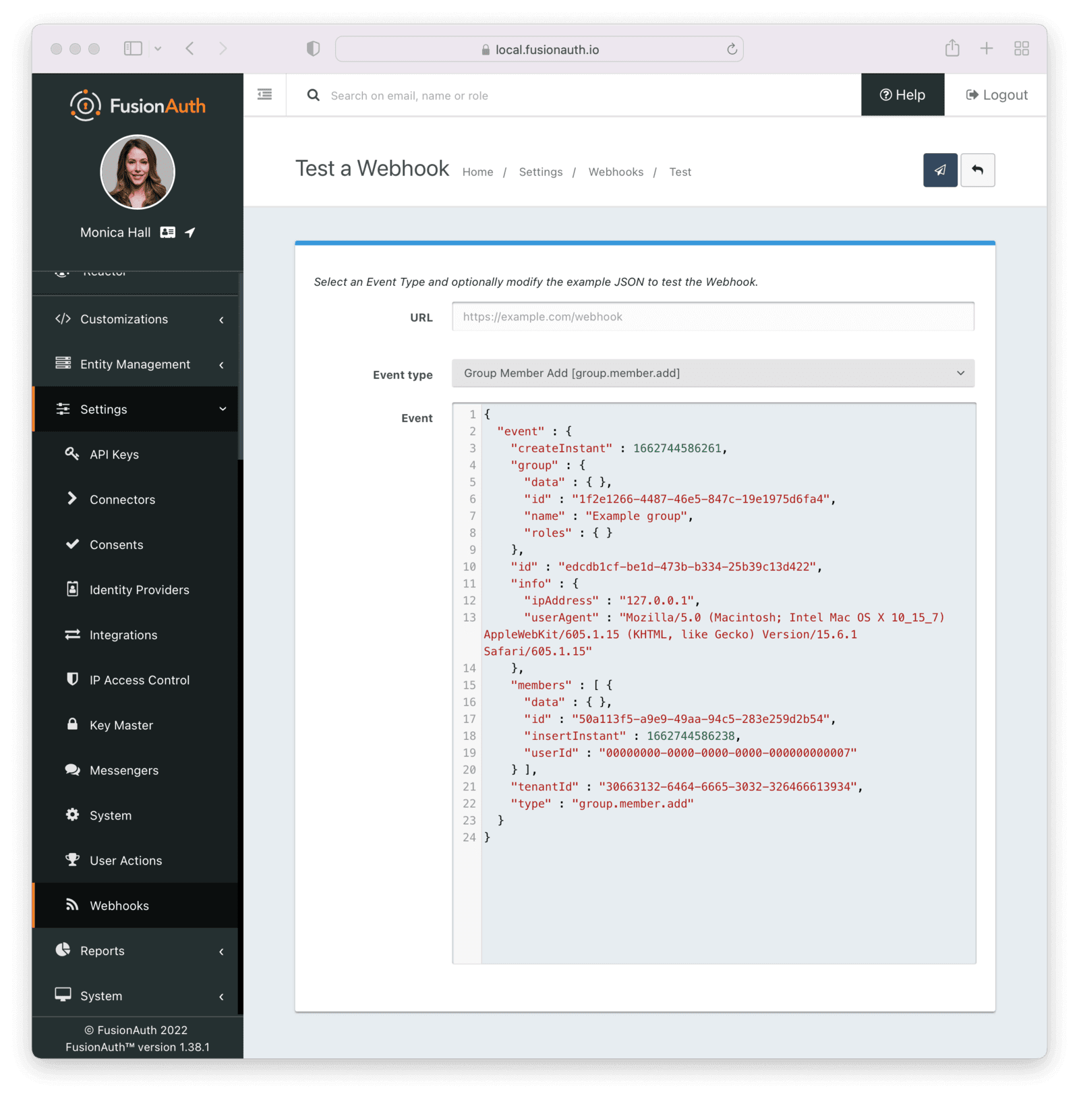Open Consents settings
1079x1098 pixels.
click(x=135, y=545)
